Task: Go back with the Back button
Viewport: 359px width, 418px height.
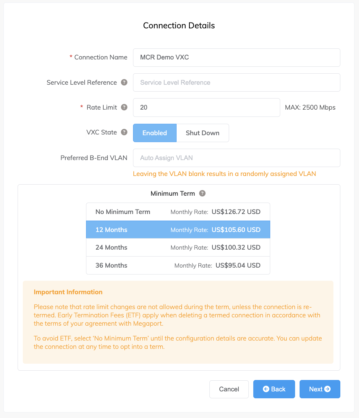Action: click(274, 389)
